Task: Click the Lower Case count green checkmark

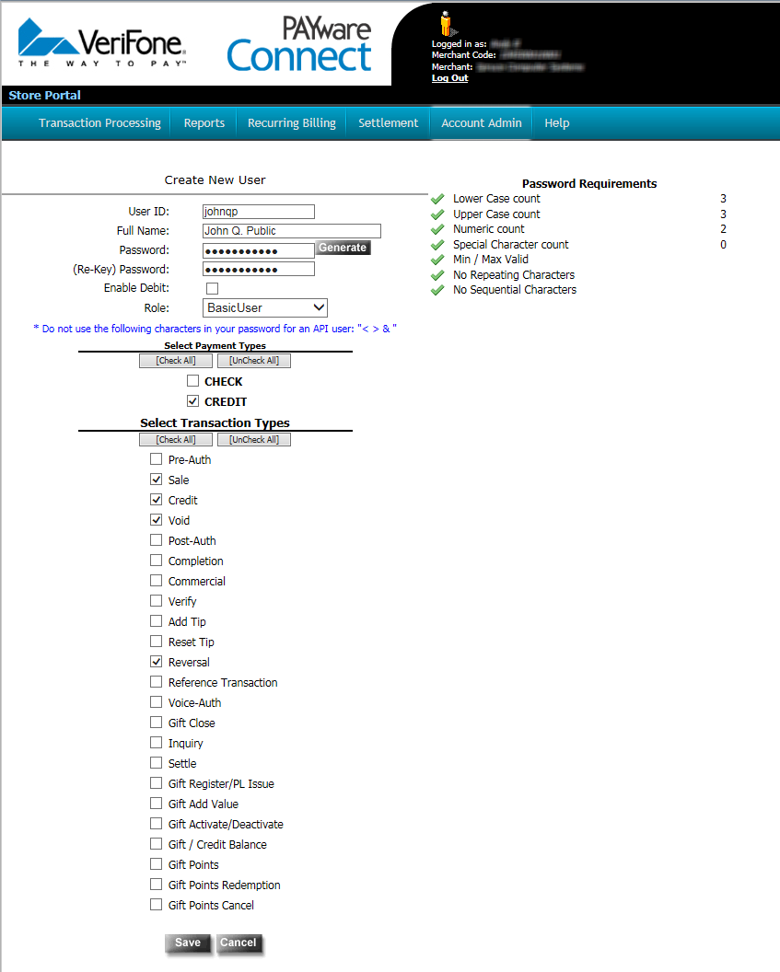Action: 437,199
